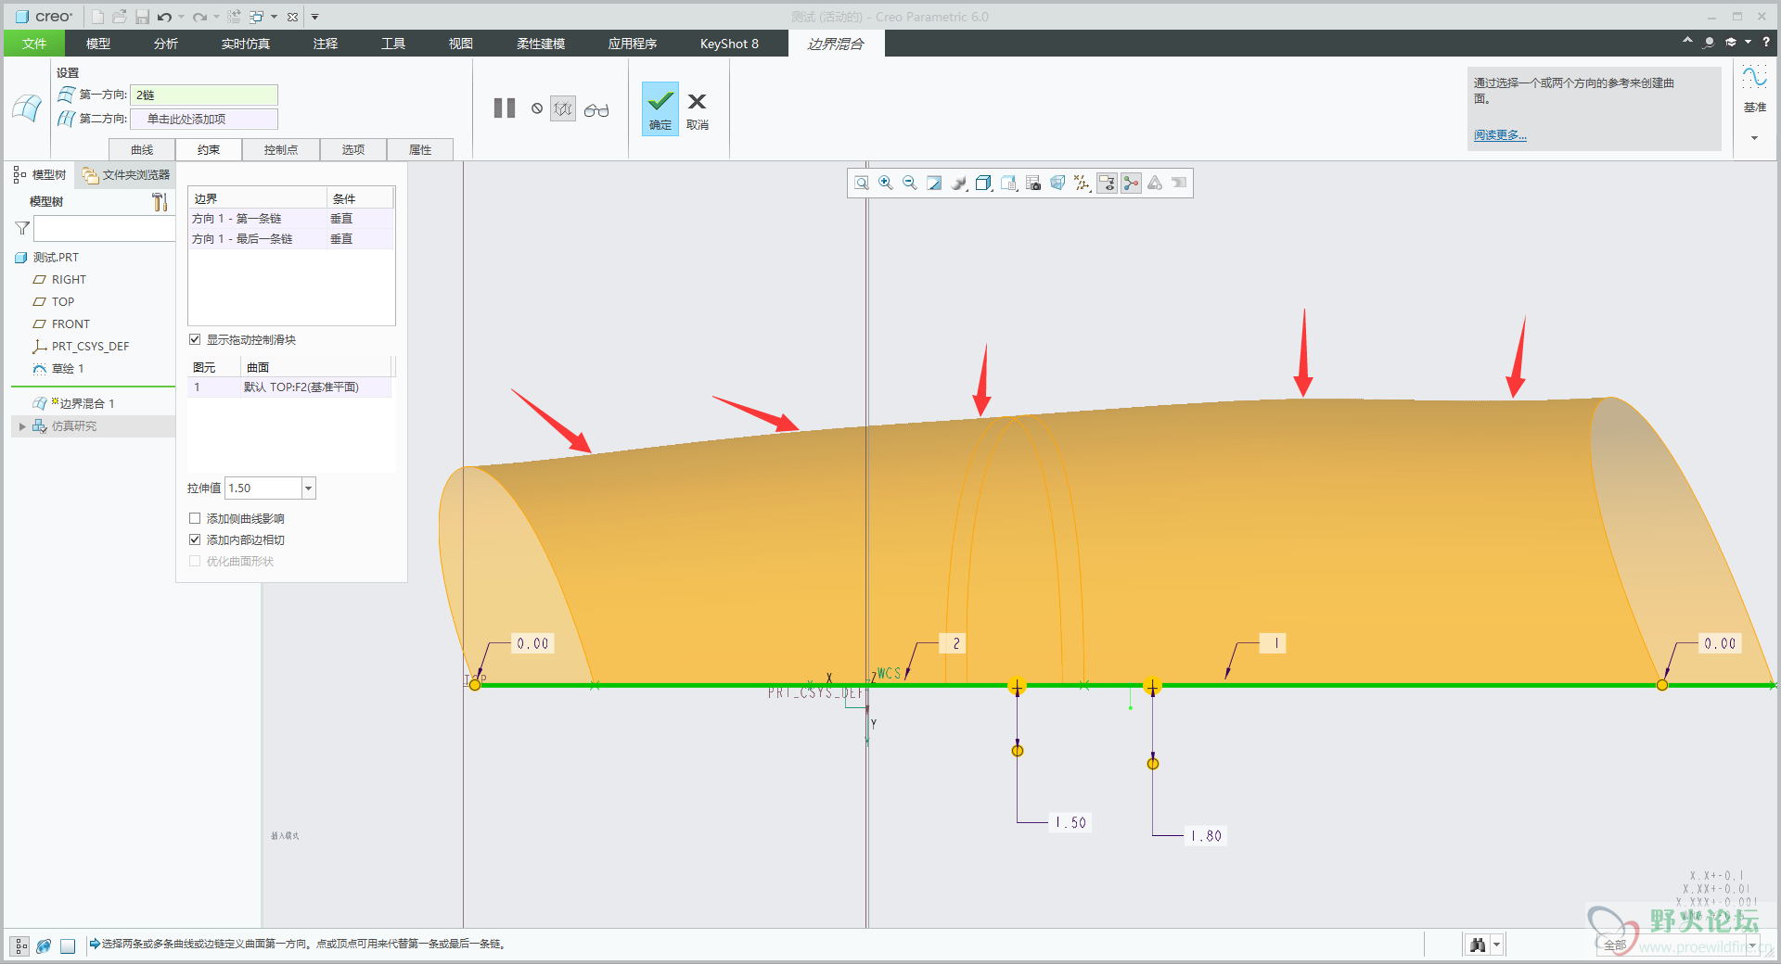Viewport: 1781px width, 964px height.
Task: Click the model tree settings hammer icon
Action: pyautogui.click(x=160, y=201)
